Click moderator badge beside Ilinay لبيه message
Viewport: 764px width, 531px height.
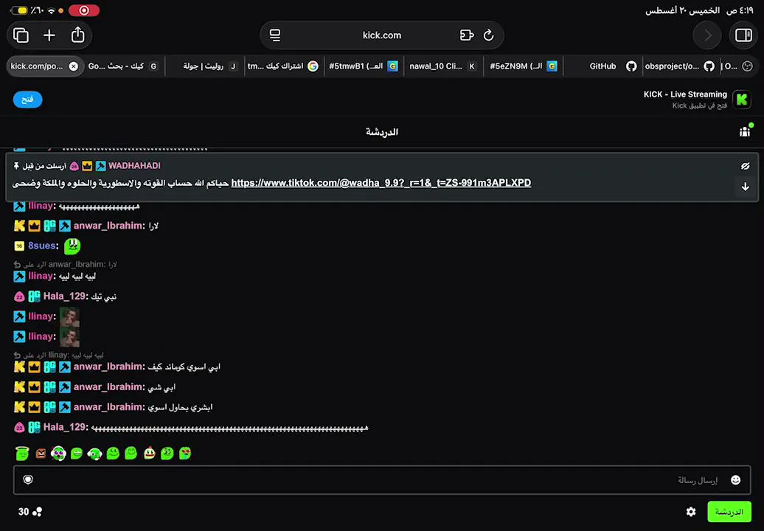pos(19,277)
